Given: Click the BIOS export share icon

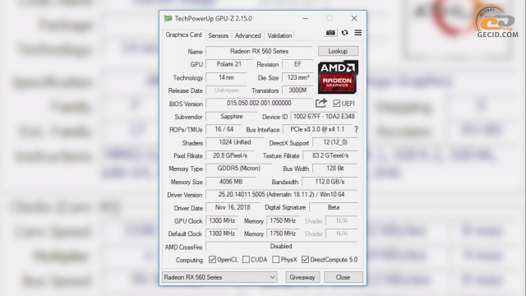Looking at the screenshot, I should click(x=321, y=103).
